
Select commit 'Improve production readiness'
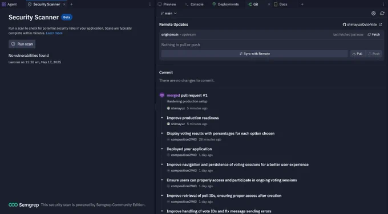point(193,118)
